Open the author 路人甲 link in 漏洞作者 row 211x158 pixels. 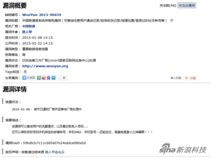pos(27,32)
